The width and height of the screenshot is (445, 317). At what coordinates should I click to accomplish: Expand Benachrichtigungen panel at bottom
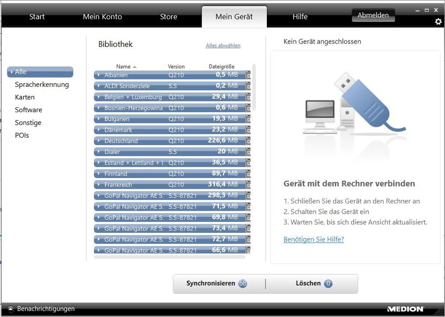[x=10, y=309]
